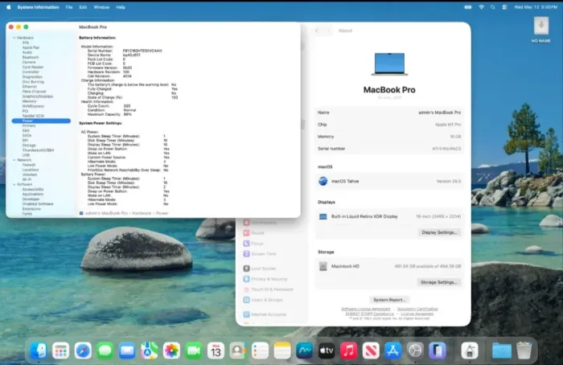Click the macOS Tahoe version row
The width and height of the screenshot is (563, 365).
pyautogui.click(x=389, y=181)
